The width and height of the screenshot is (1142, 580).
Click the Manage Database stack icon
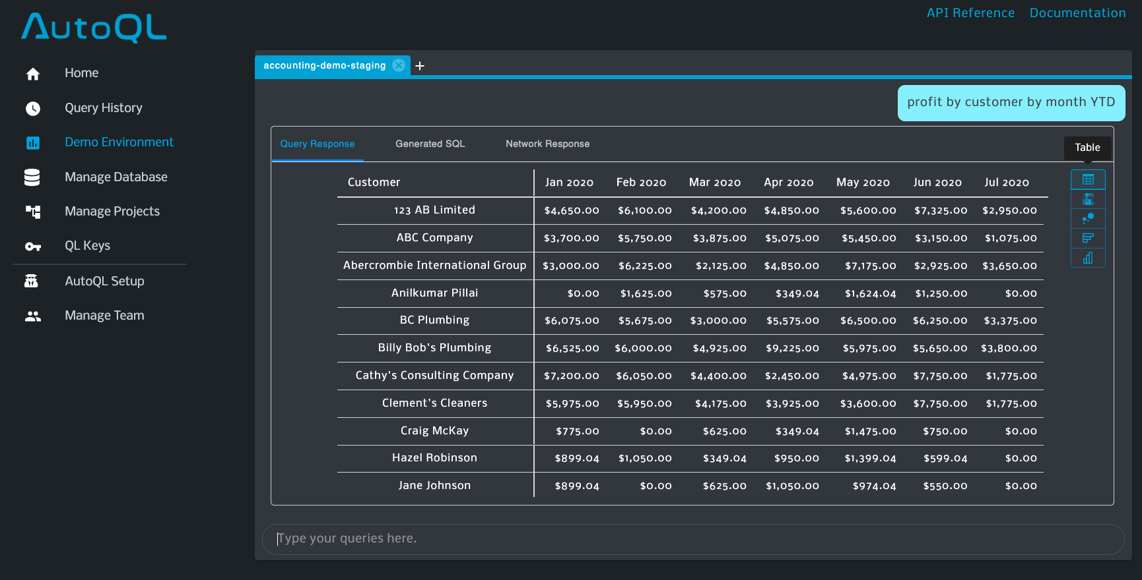32,177
